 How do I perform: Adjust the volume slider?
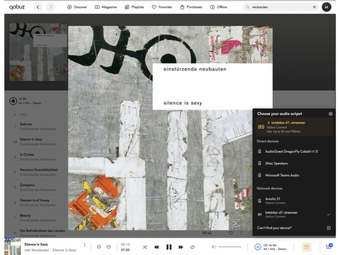[230, 247]
